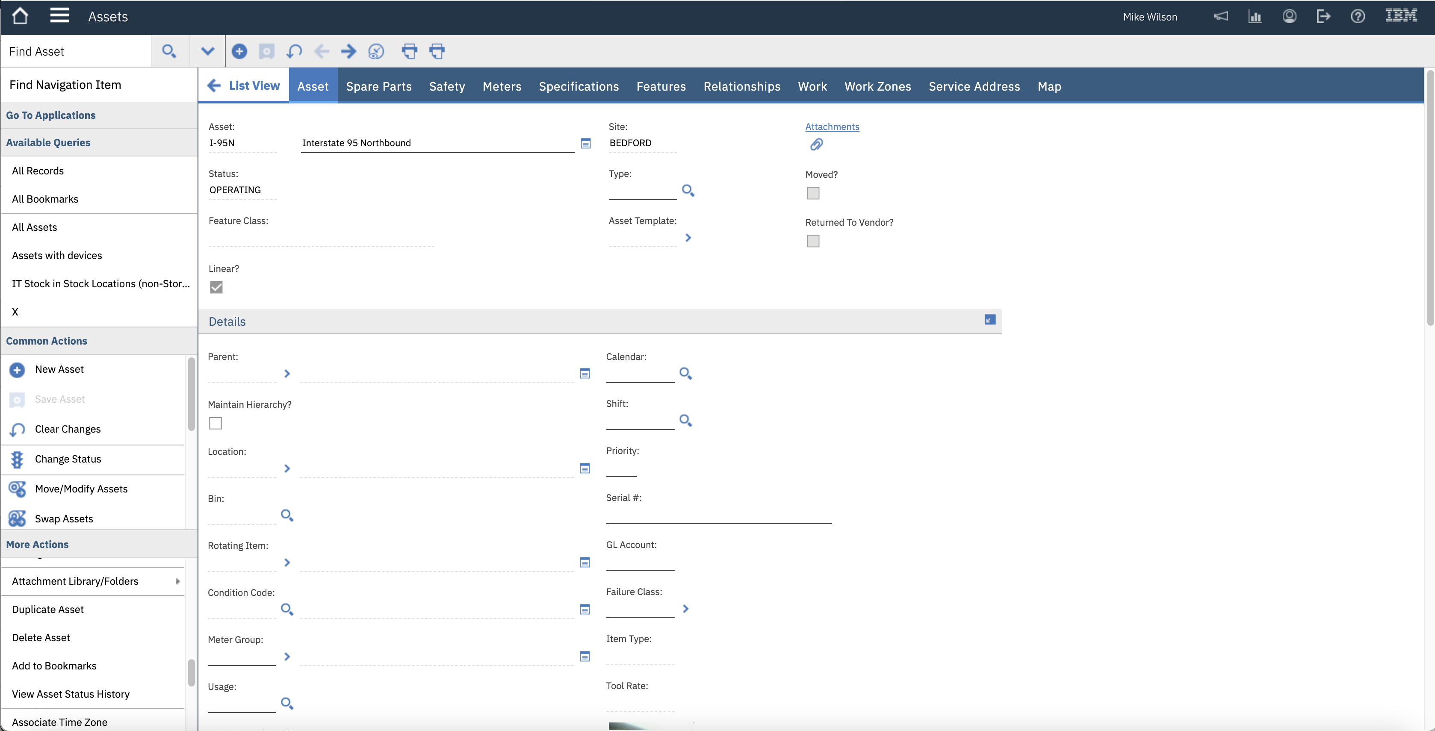Click Duplicate Asset in More Actions
Viewport: 1435px width, 731px height.
(48, 609)
